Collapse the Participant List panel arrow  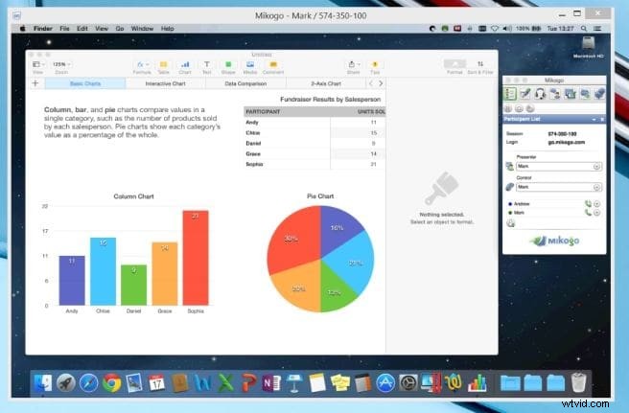pos(594,120)
